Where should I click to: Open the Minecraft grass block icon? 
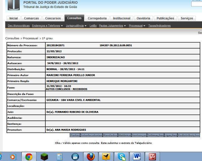44,156
